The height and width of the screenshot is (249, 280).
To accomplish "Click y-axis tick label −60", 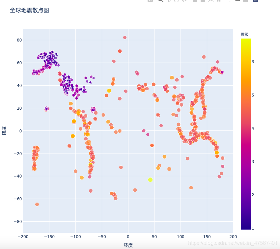I will coord(18,199).
